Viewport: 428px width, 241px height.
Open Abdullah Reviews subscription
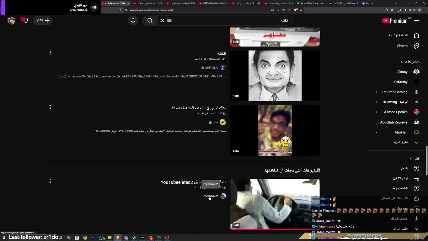point(399,122)
